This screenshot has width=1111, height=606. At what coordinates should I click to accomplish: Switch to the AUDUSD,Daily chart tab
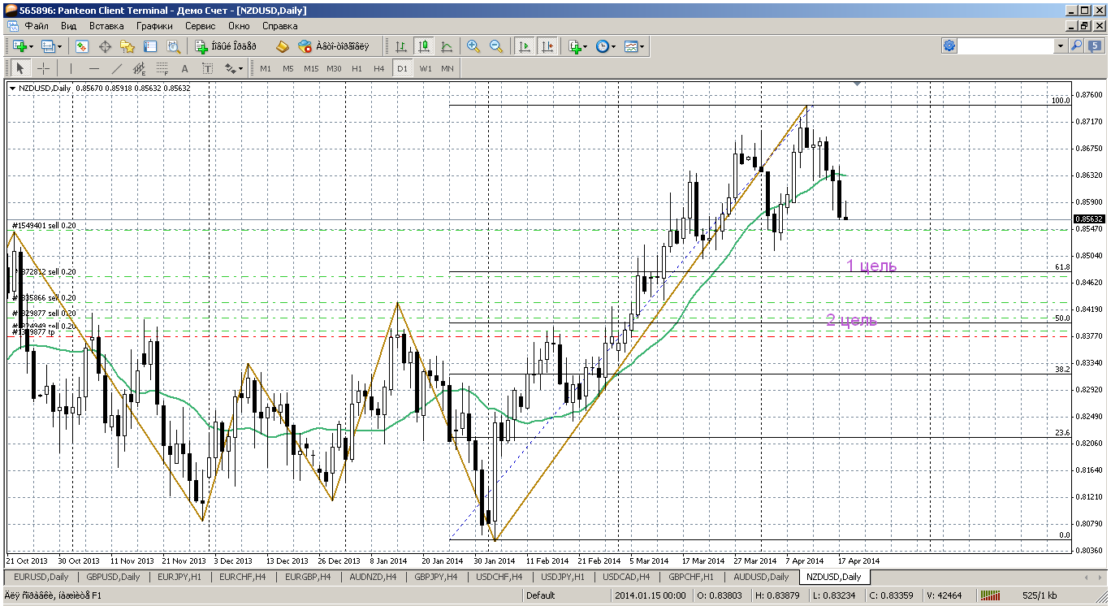point(761,577)
